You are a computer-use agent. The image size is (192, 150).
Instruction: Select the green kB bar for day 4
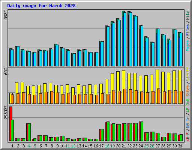(x=29, y=132)
